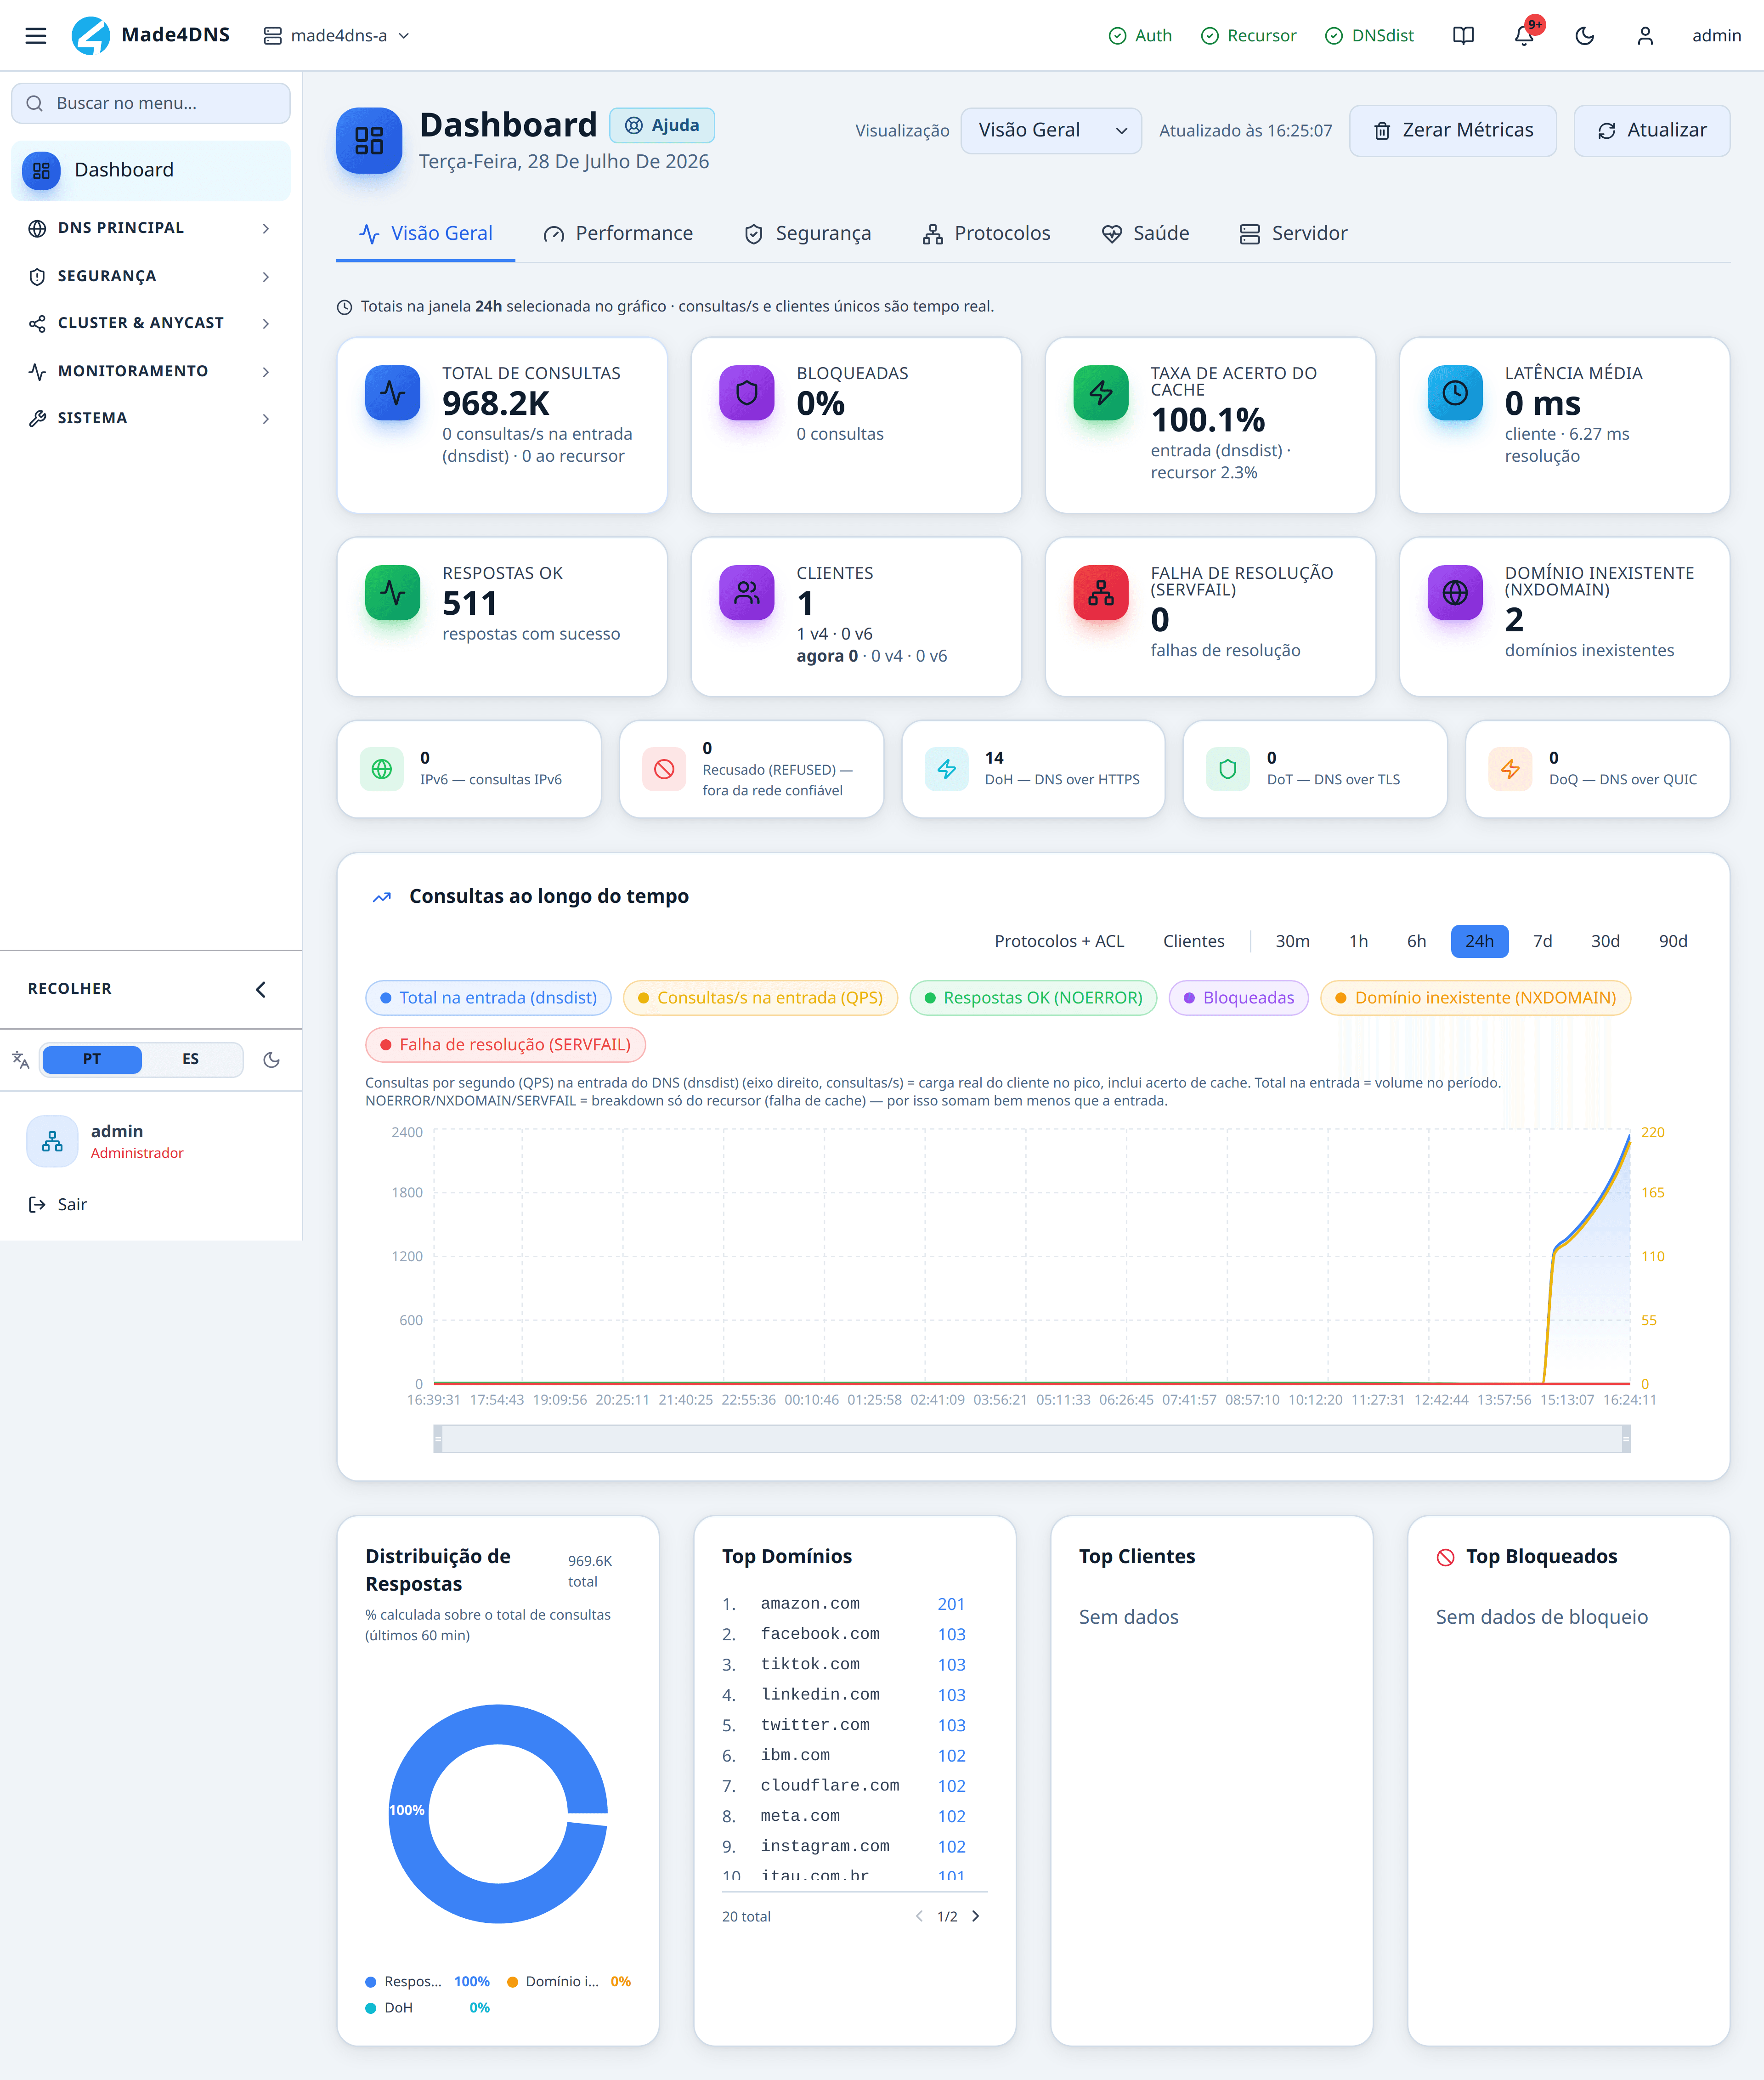Image resolution: width=1764 pixels, height=2080 pixels.
Task: Click the DNSdist status indicator
Action: click(x=1369, y=36)
